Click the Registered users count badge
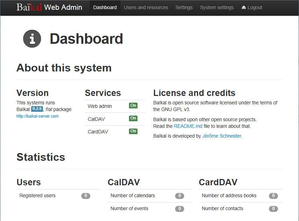 (86, 196)
